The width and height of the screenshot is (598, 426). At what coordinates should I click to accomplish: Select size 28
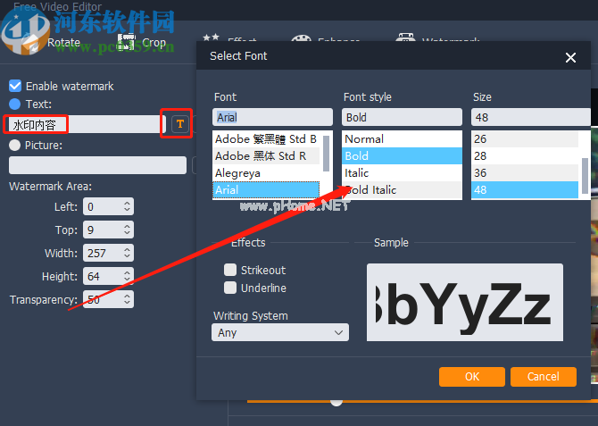click(x=525, y=155)
